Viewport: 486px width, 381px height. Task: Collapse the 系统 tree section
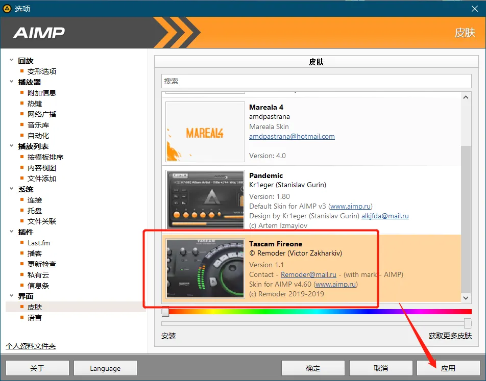[x=11, y=189]
